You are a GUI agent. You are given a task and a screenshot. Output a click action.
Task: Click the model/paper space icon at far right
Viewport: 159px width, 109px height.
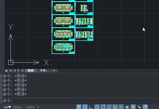point(145,107)
